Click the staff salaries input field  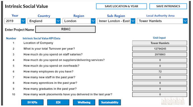point(160,54)
